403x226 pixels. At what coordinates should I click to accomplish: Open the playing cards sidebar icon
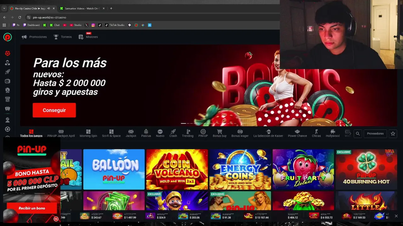[x=8, y=109]
